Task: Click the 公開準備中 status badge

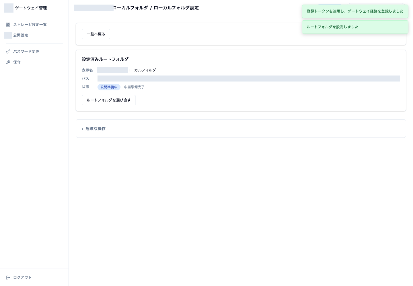Action: 109,87
